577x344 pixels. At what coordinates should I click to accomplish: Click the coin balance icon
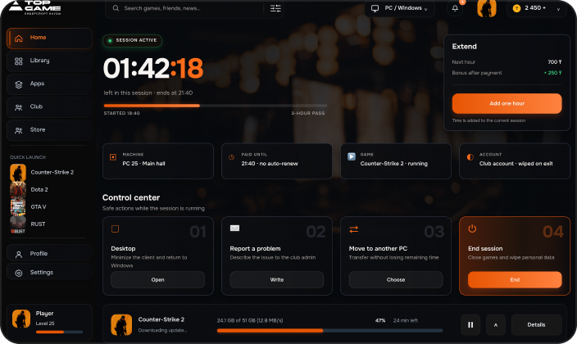coord(516,8)
